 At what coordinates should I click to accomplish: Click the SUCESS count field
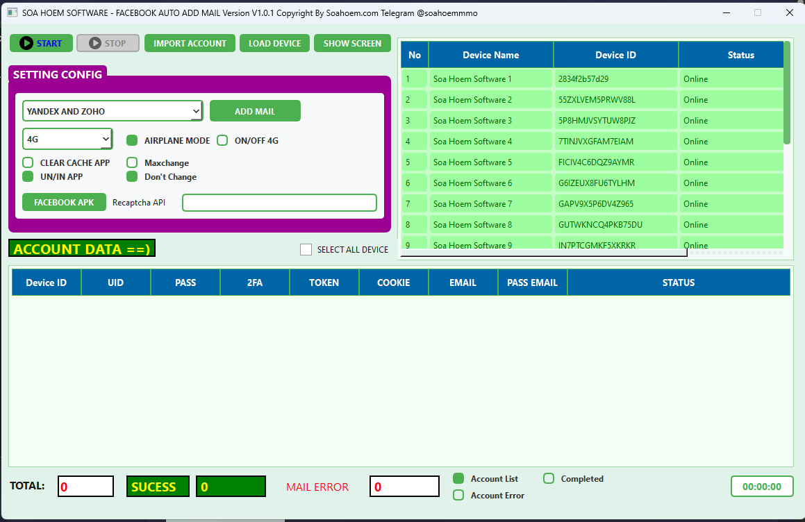point(231,486)
